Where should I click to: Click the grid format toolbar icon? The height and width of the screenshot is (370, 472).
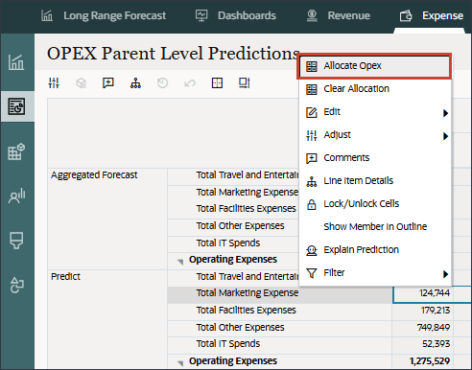217,83
